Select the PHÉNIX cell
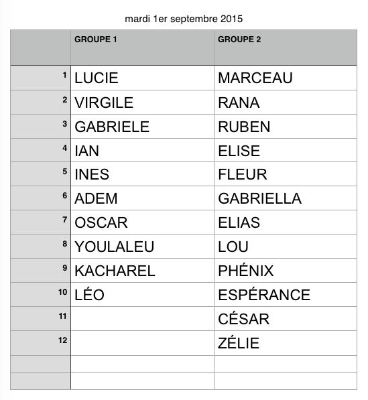Viewport: 368px width, 400px height. click(x=286, y=271)
